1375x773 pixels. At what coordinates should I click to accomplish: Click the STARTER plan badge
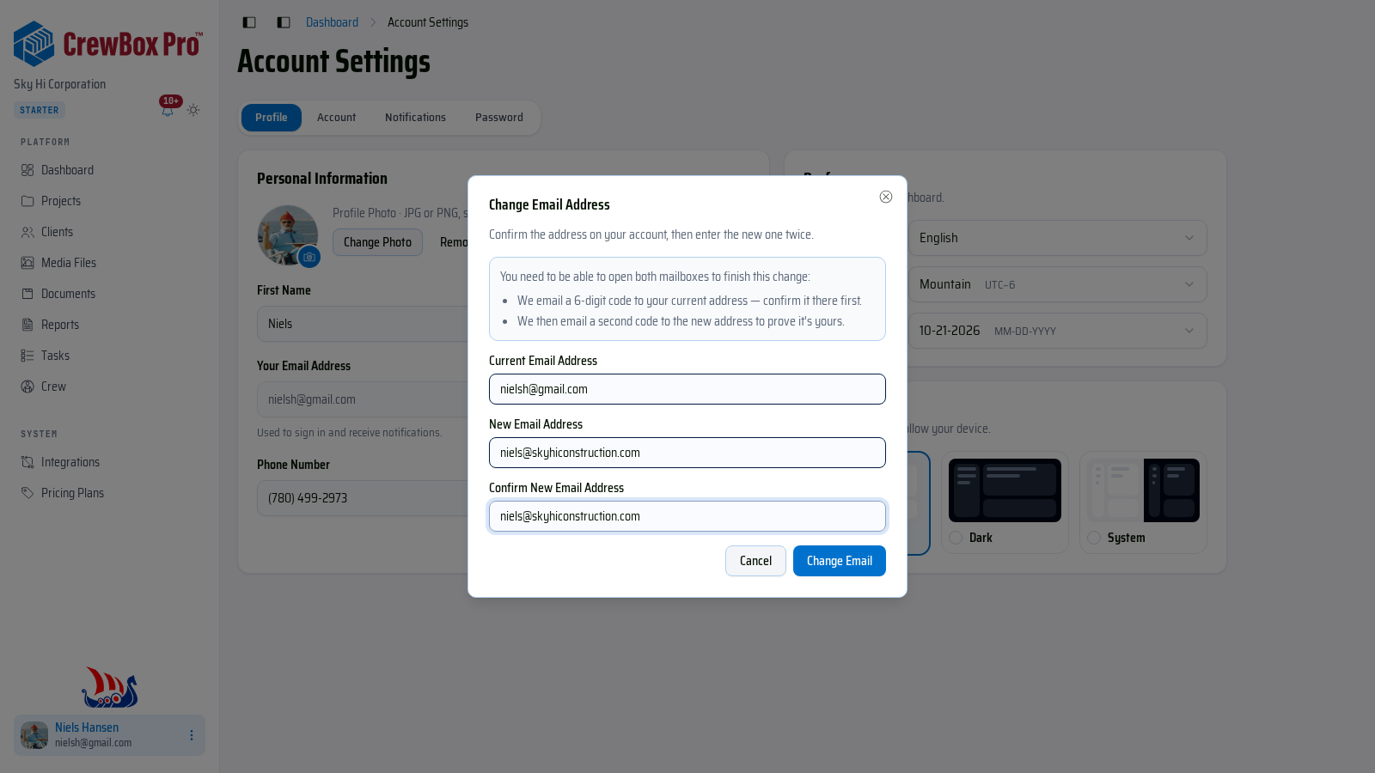40,110
